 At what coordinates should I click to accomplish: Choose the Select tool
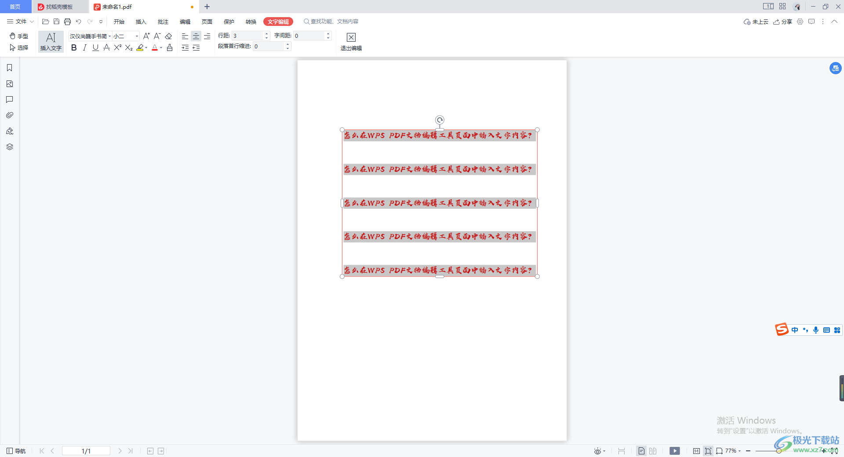pos(19,47)
